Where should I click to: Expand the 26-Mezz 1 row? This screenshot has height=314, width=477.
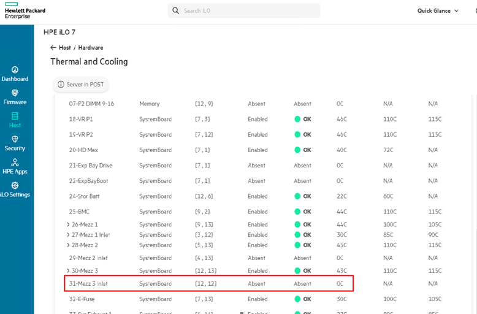[x=68, y=224]
